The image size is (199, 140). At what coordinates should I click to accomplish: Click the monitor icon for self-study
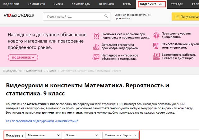coord(156,46)
